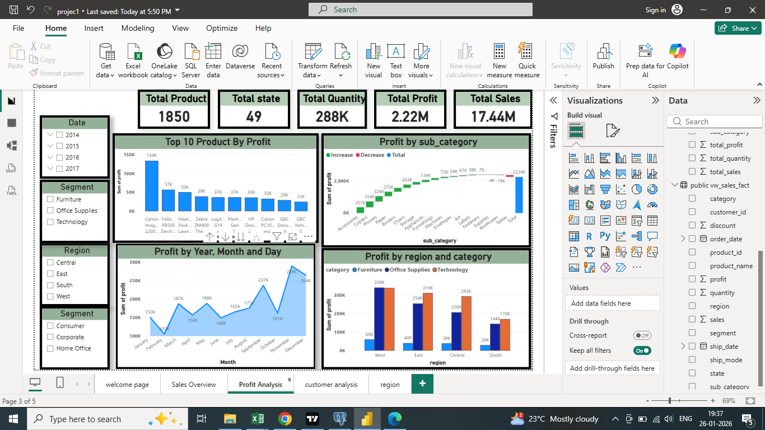Select the Donut chart visualization
Viewport: 765px width, 430px height.
point(652,189)
